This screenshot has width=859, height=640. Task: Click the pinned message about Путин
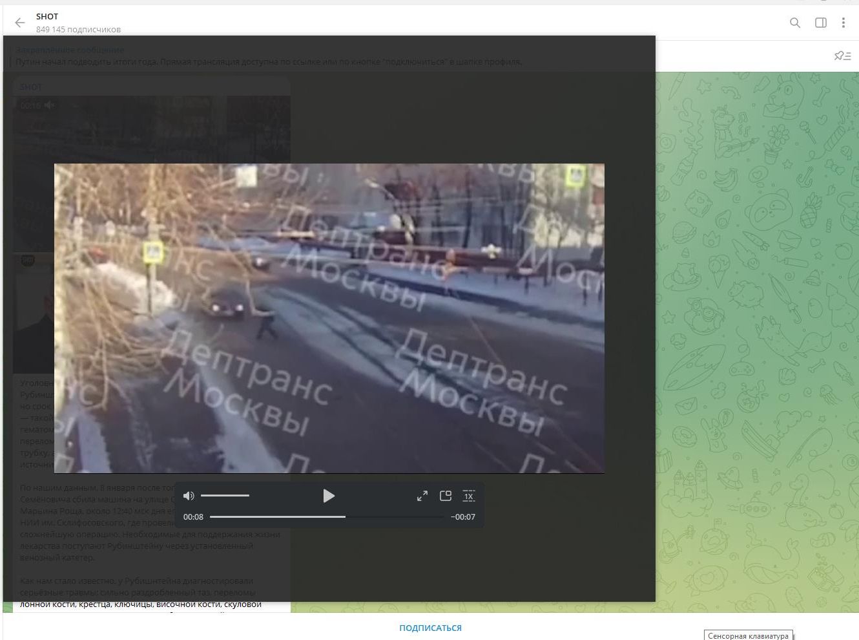coord(268,62)
